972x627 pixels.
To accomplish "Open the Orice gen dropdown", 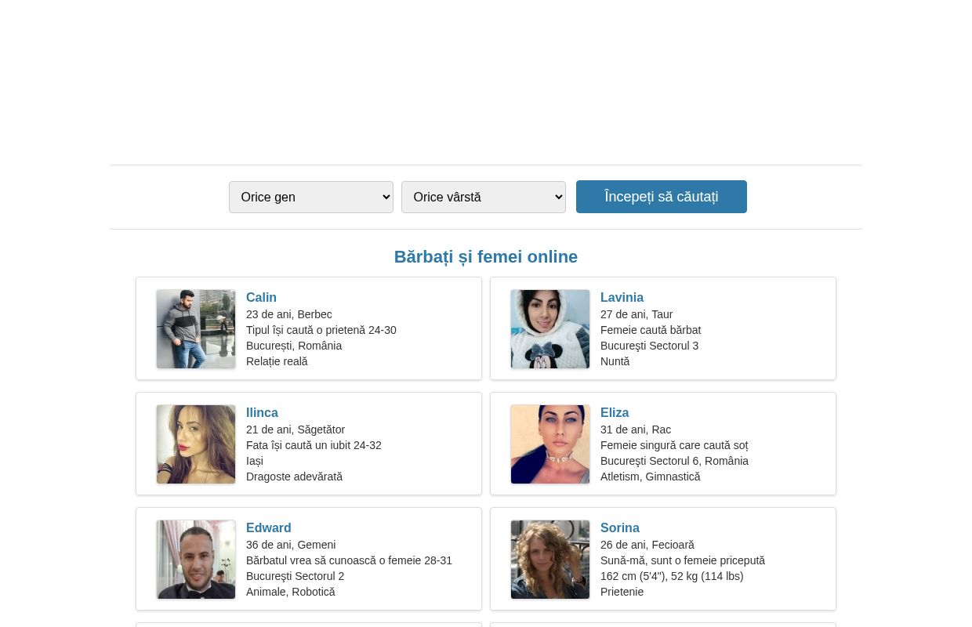I will point(311,197).
